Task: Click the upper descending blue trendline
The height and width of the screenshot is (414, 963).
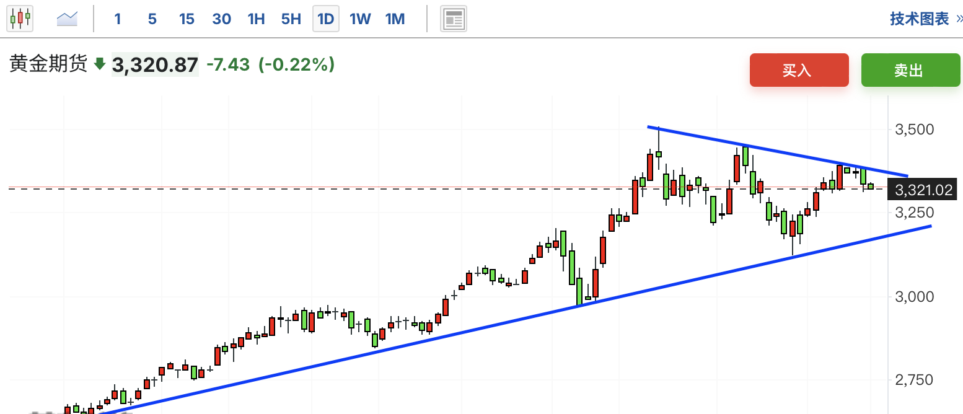Action: [778, 152]
